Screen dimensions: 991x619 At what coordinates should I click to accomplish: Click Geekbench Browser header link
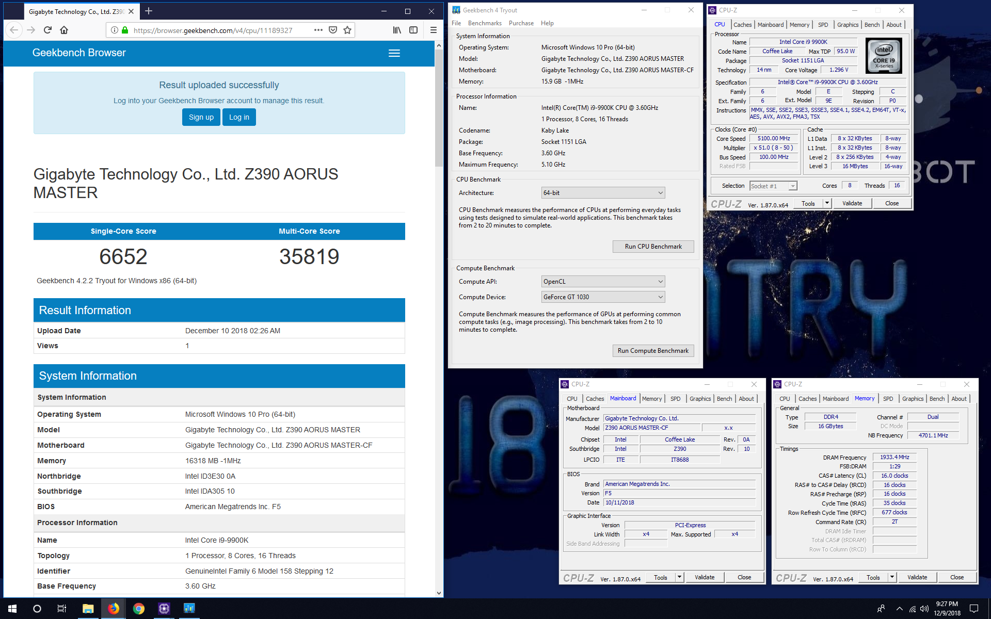[x=79, y=53]
